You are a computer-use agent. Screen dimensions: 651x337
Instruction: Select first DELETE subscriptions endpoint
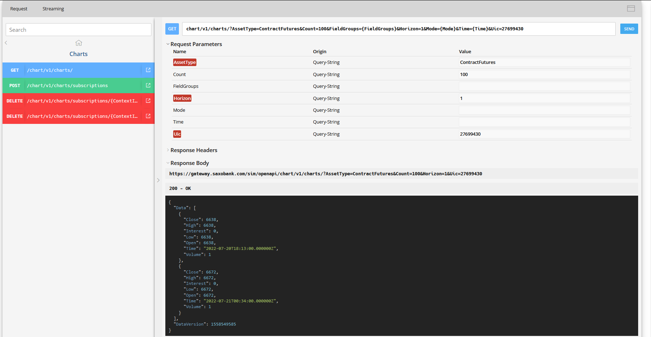pyautogui.click(x=79, y=101)
